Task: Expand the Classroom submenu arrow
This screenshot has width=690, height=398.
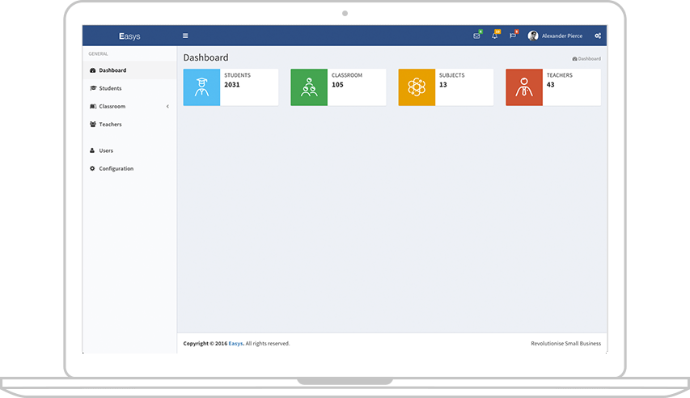Action: point(167,107)
